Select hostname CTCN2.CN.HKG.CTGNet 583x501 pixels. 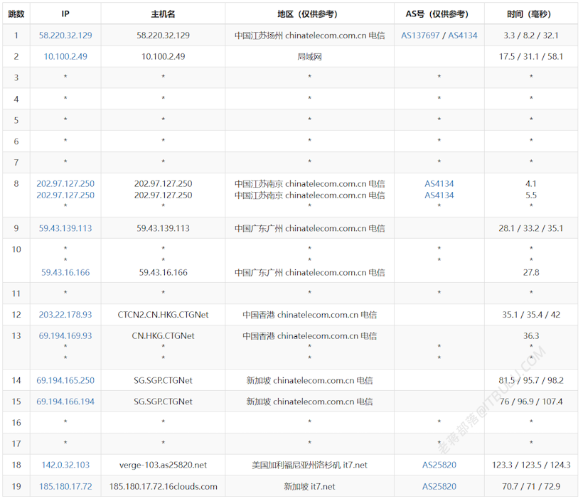coord(163,314)
